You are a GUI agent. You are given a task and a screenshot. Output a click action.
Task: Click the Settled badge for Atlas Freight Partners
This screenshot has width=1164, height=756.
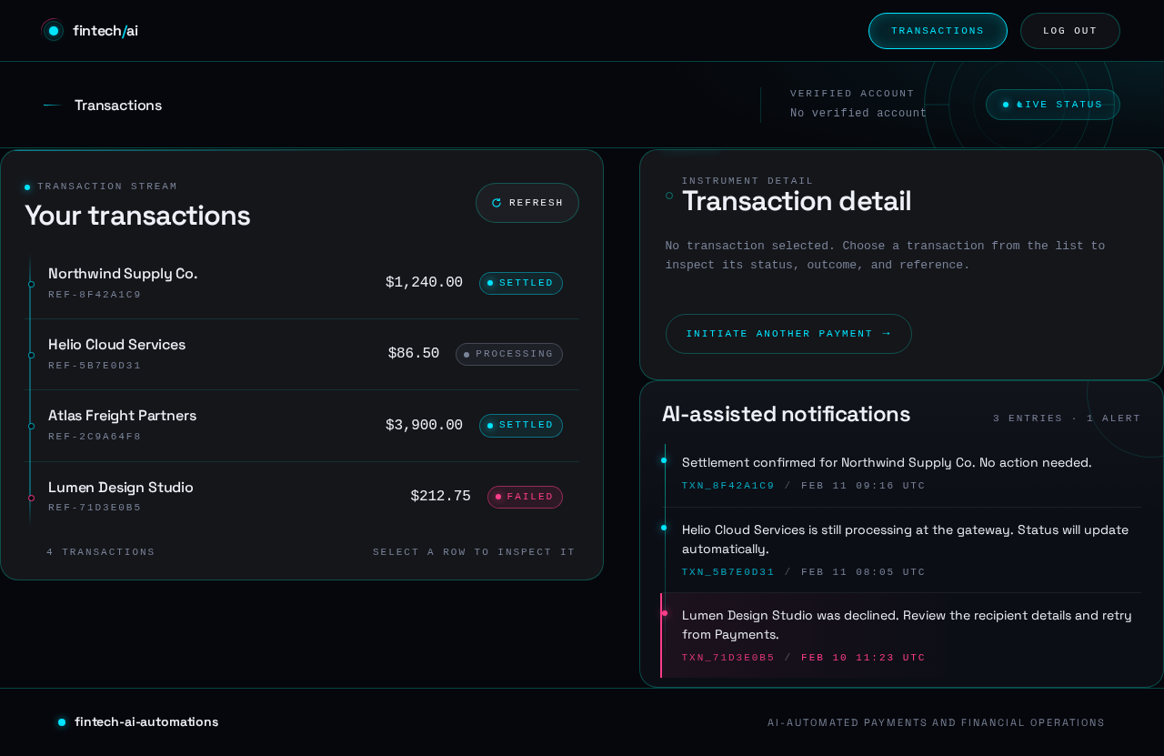(x=521, y=425)
